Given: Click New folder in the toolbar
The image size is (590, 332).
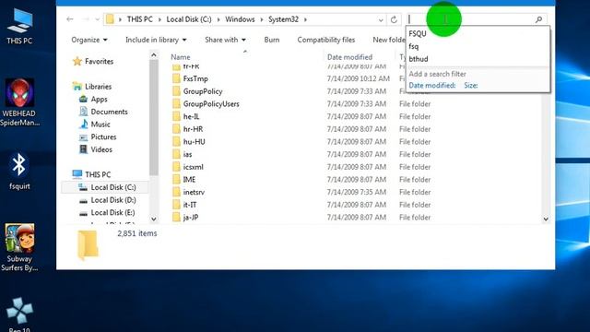Looking at the screenshot, I should (x=389, y=40).
